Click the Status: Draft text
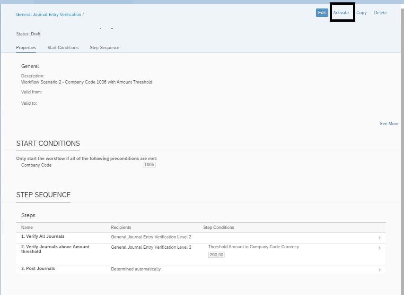The image size is (404, 295). (28, 34)
